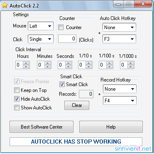Click the Records count field
Viewport: 154px width, 154px height.
tap(86, 94)
